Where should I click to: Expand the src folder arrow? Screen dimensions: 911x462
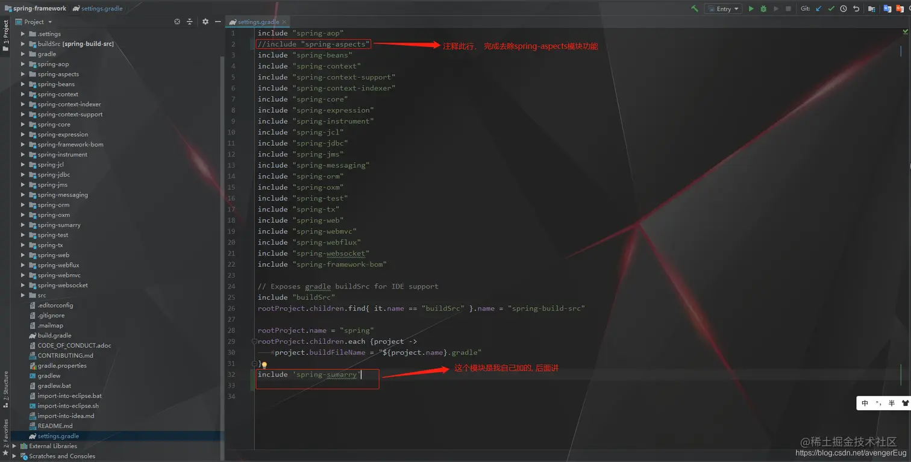(23, 295)
